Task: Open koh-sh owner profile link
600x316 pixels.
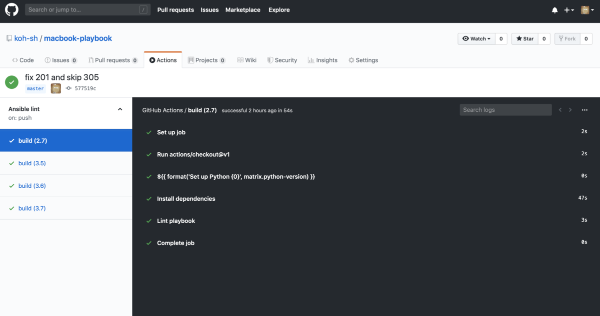Action: pyautogui.click(x=26, y=38)
